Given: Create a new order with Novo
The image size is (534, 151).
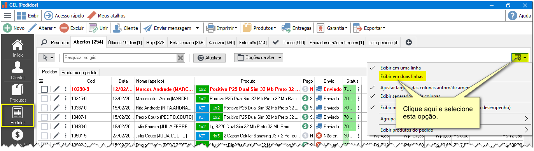Looking at the screenshot, I should (x=14, y=28).
